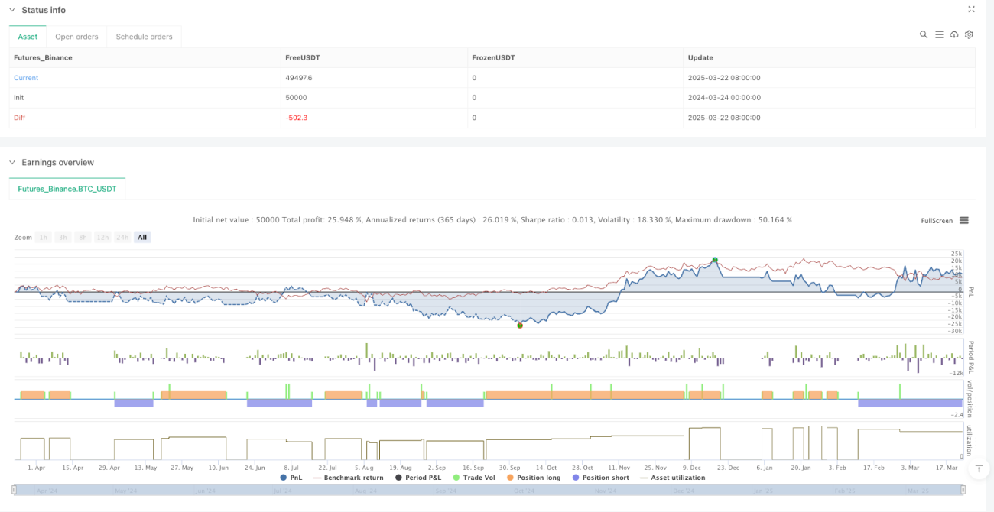Collapse the Status info section
Image resolution: width=994 pixels, height=512 pixels.
(11, 10)
